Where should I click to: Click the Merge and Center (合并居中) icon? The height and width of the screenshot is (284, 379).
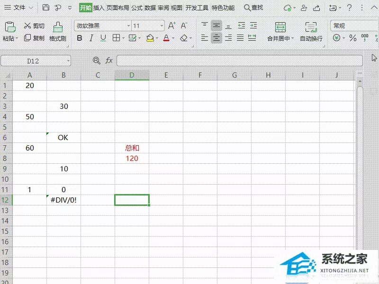280,27
